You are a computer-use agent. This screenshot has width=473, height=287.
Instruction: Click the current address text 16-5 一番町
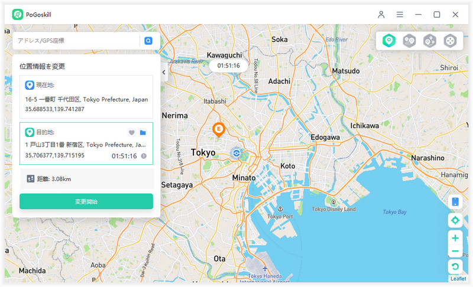pyautogui.click(x=86, y=99)
